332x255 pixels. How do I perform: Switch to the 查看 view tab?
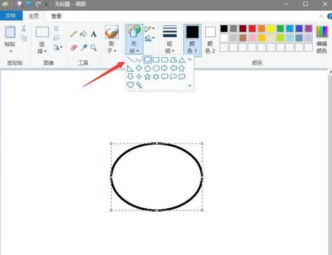[x=56, y=16]
